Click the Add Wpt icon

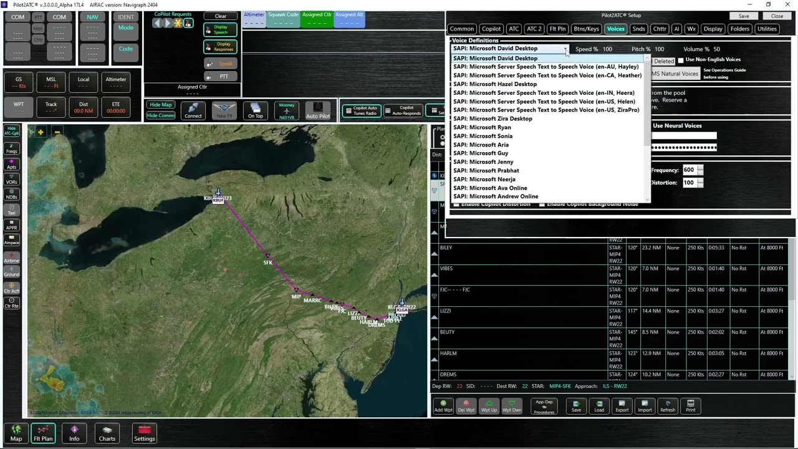[x=443, y=406]
